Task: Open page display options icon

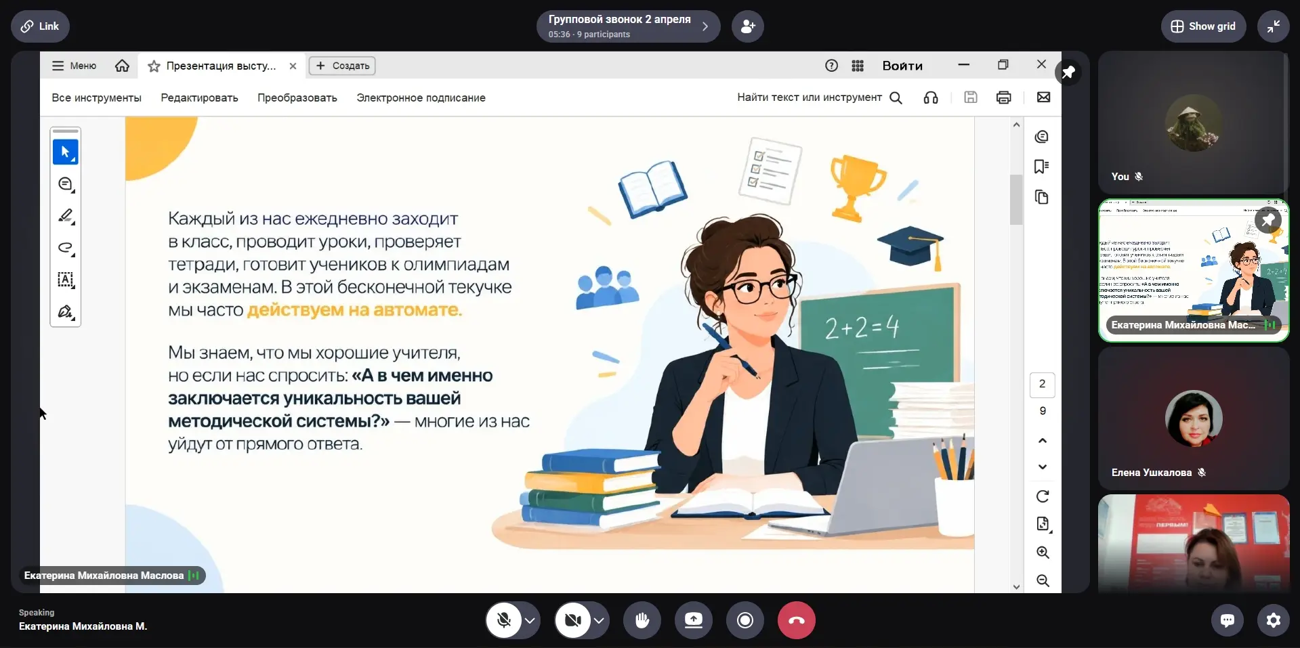Action: [x=1043, y=523]
